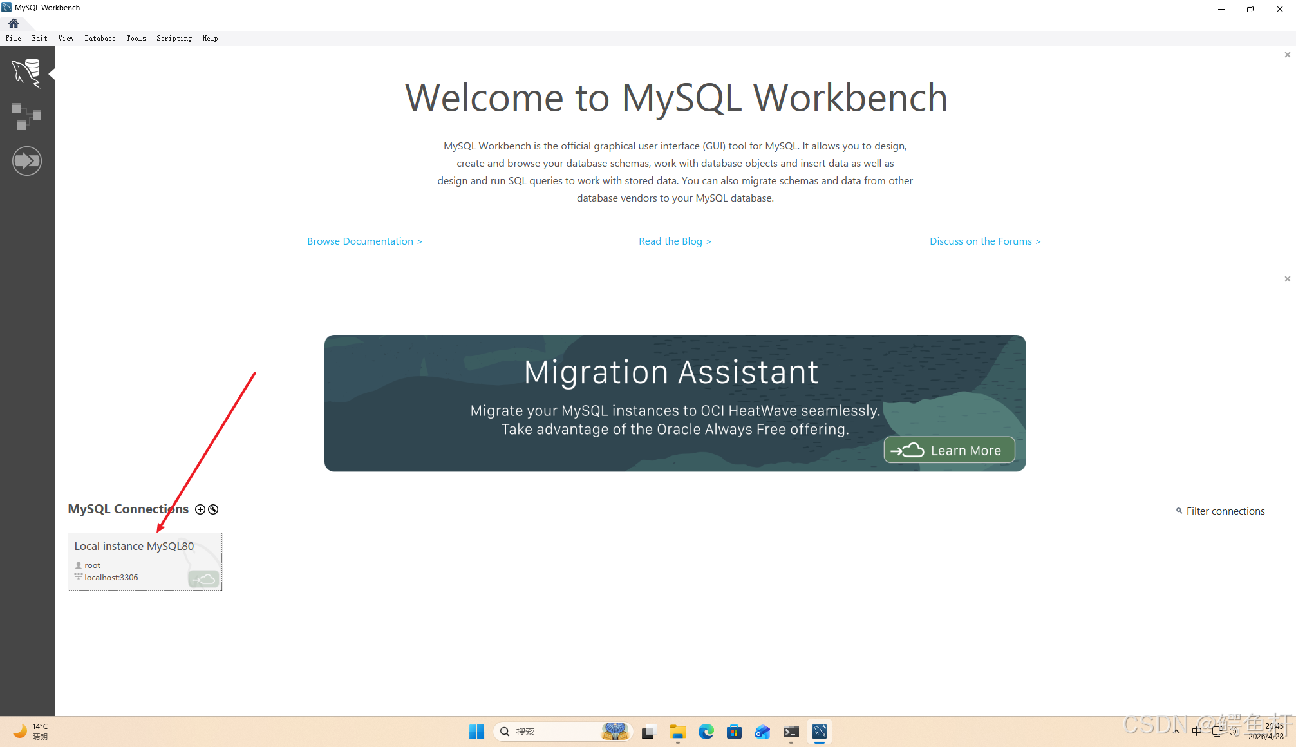Click the Filter connections search field
Viewport: 1296px width, 747px height.
(x=1225, y=511)
